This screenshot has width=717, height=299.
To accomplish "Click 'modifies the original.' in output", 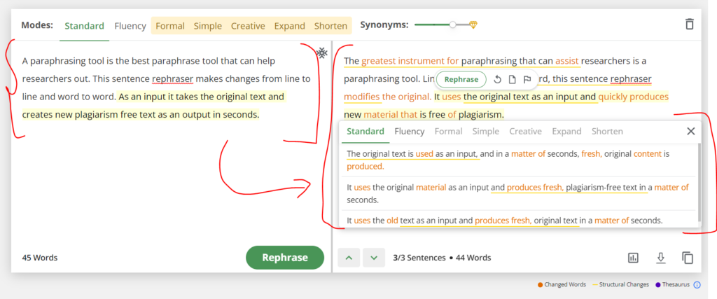I will tap(388, 97).
